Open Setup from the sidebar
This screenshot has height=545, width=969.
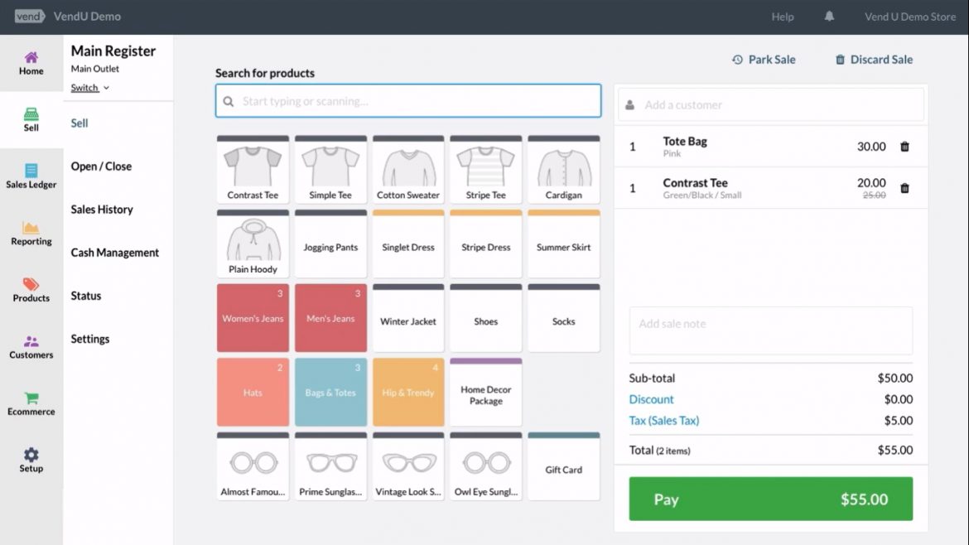coord(31,461)
